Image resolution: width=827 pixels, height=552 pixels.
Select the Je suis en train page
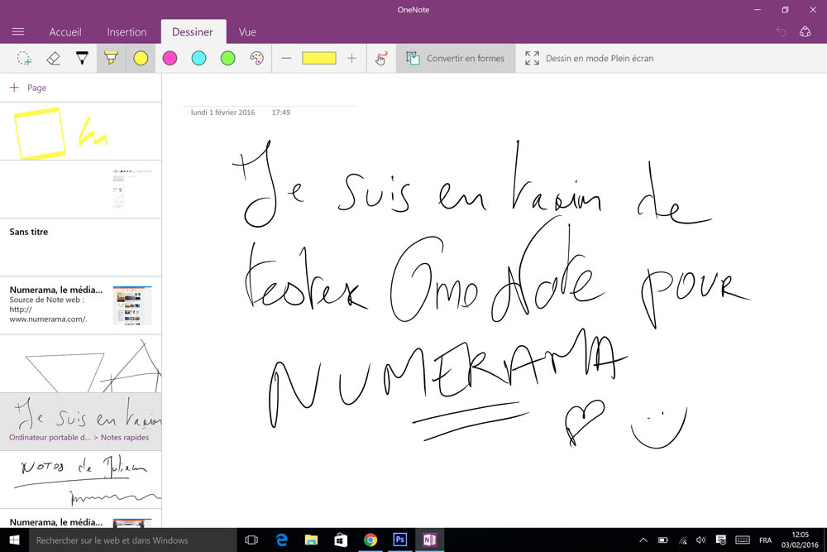tap(81, 421)
